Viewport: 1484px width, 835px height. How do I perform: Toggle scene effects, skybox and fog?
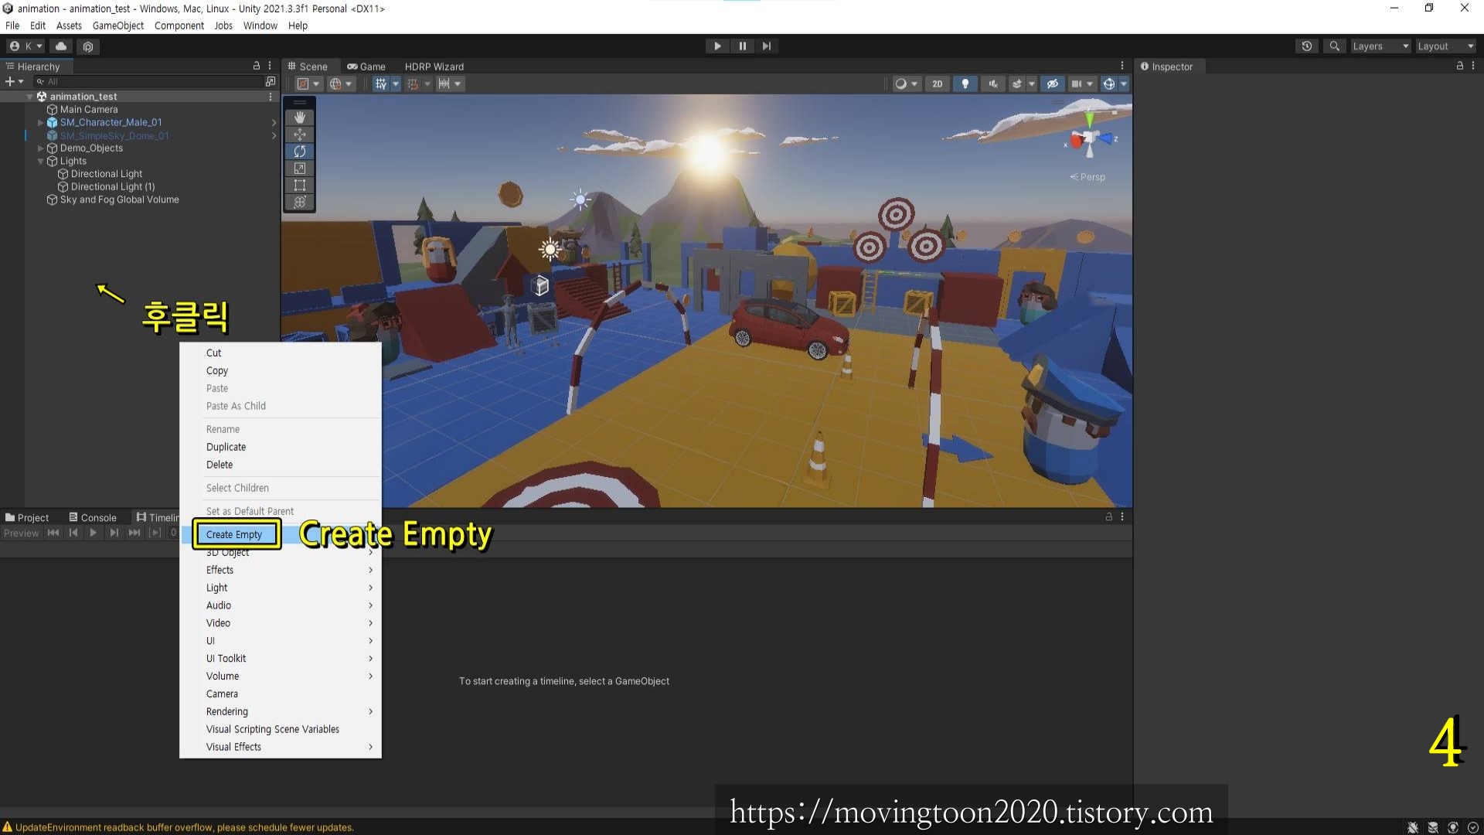[x=1017, y=83]
